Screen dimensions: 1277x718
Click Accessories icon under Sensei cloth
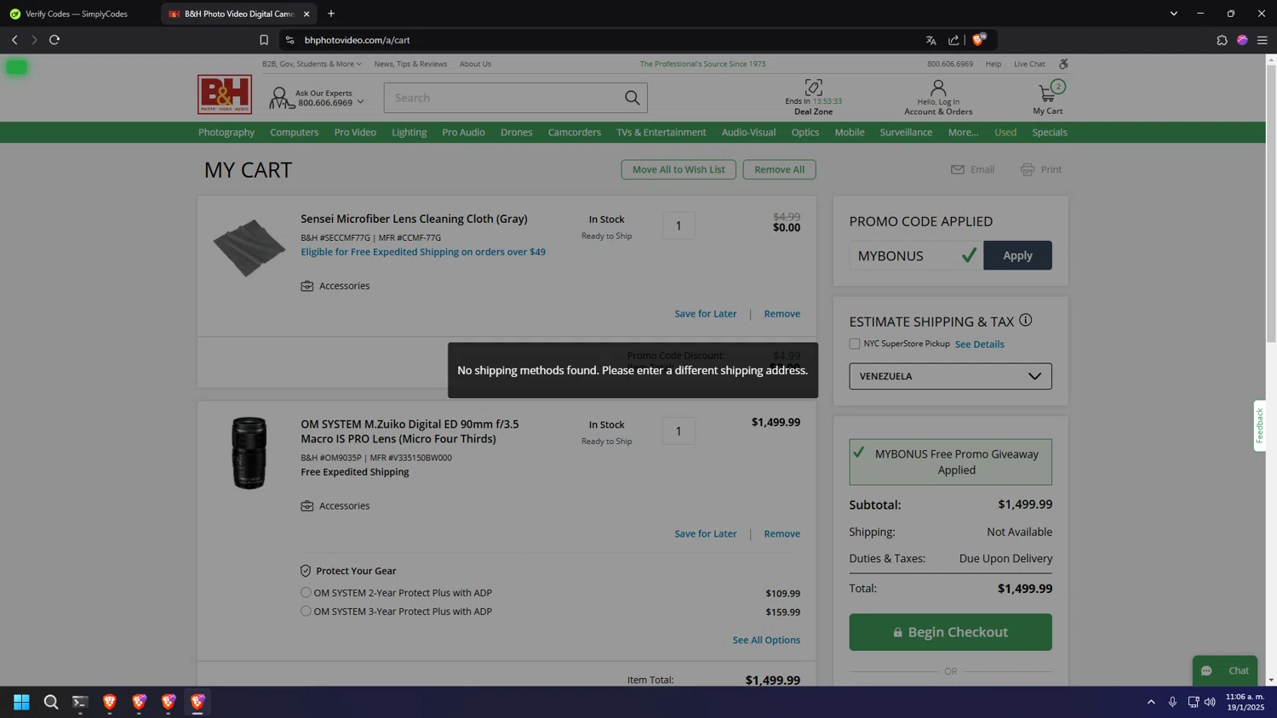307,286
